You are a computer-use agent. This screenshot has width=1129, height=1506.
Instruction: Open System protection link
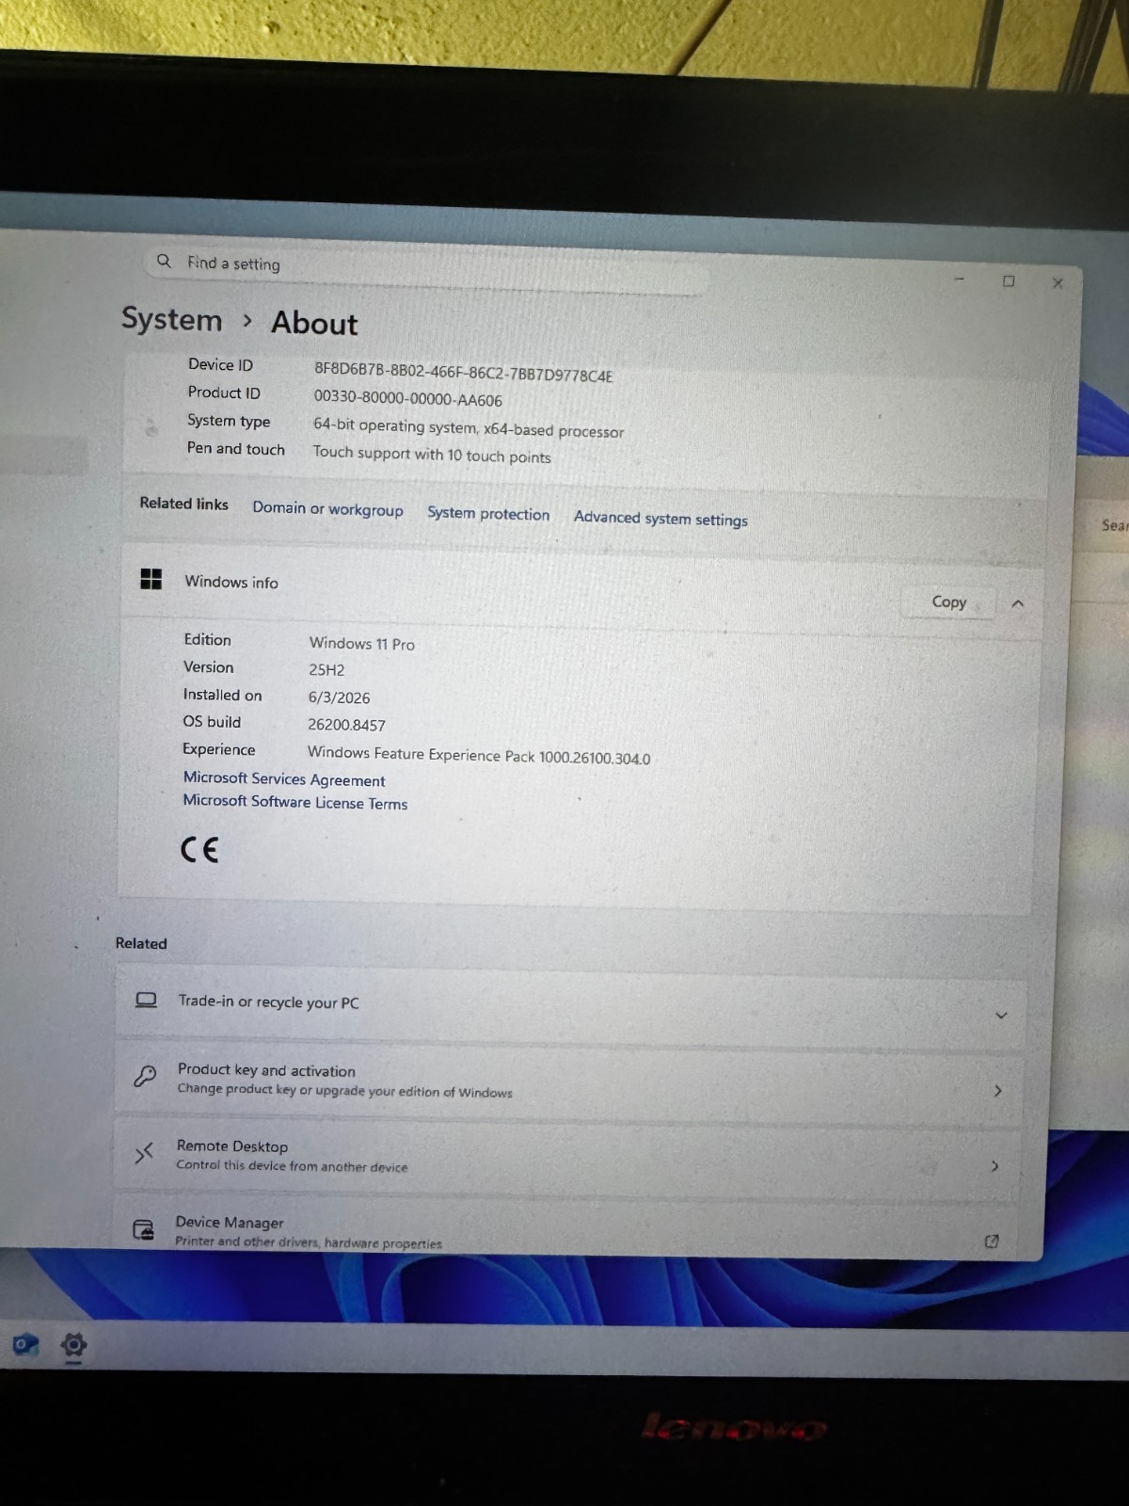488,513
